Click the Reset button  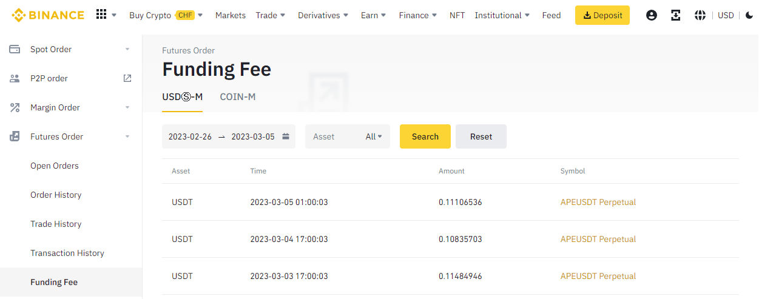481,136
